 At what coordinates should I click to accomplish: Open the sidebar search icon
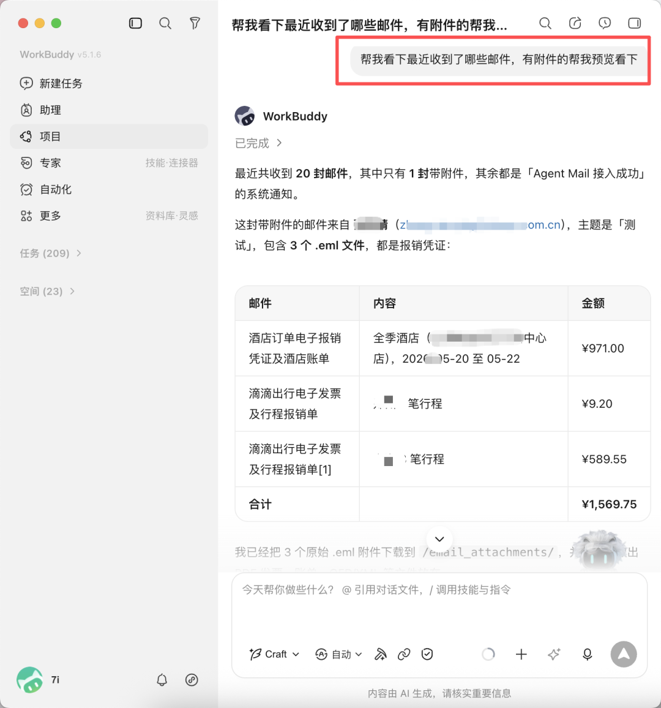tap(165, 23)
